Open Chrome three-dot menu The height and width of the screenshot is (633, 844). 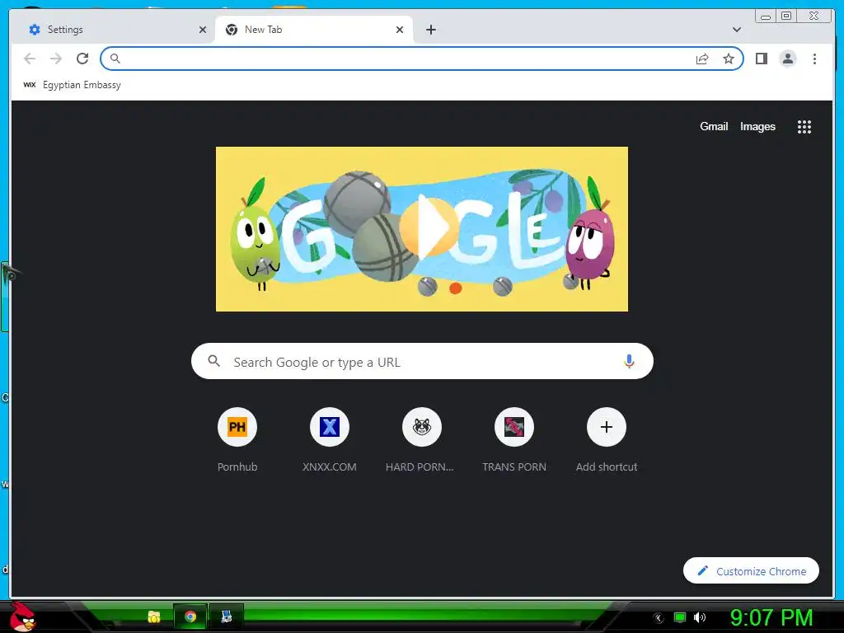(x=814, y=59)
